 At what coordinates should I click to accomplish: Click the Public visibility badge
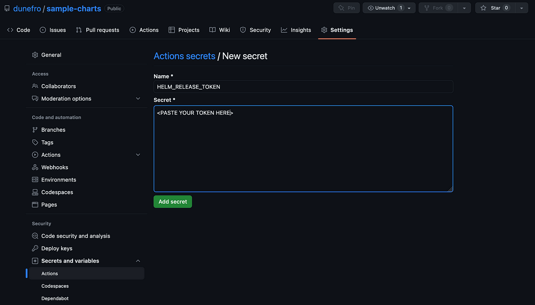coord(114,8)
